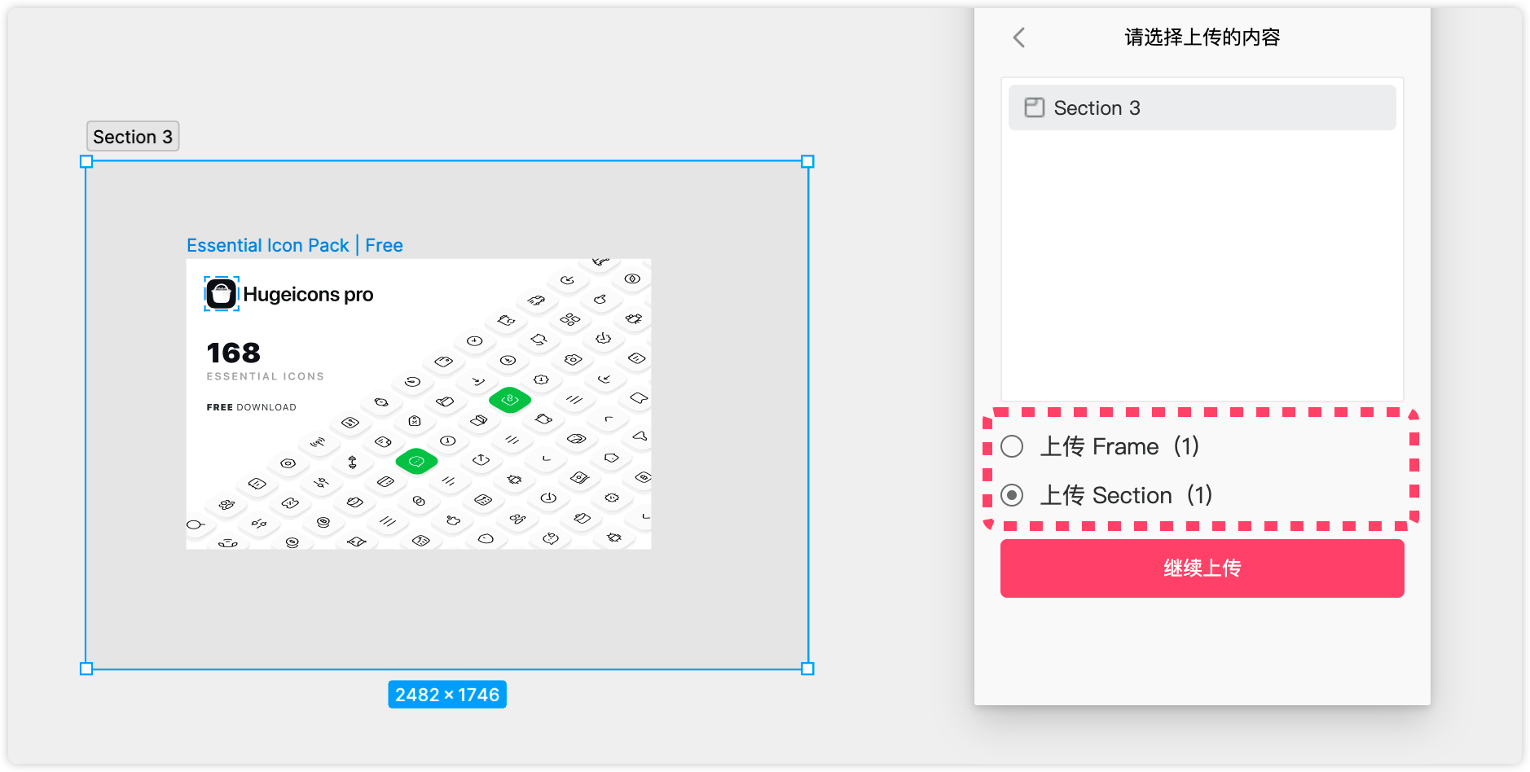
Task: Click the Hugeicons pro text
Action: point(308,295)
